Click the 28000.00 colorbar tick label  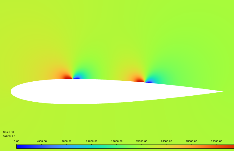click(192, 141)
